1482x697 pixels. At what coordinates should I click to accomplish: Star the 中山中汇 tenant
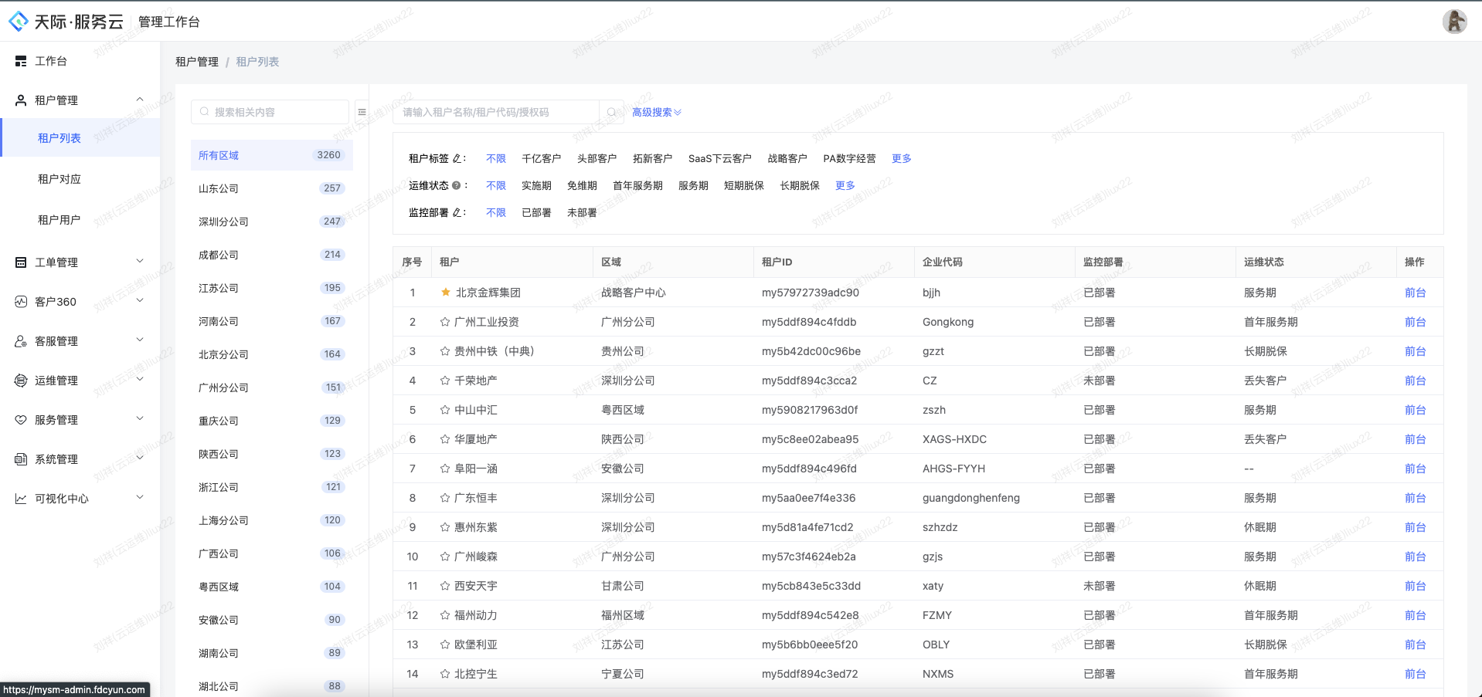[445, 410]
